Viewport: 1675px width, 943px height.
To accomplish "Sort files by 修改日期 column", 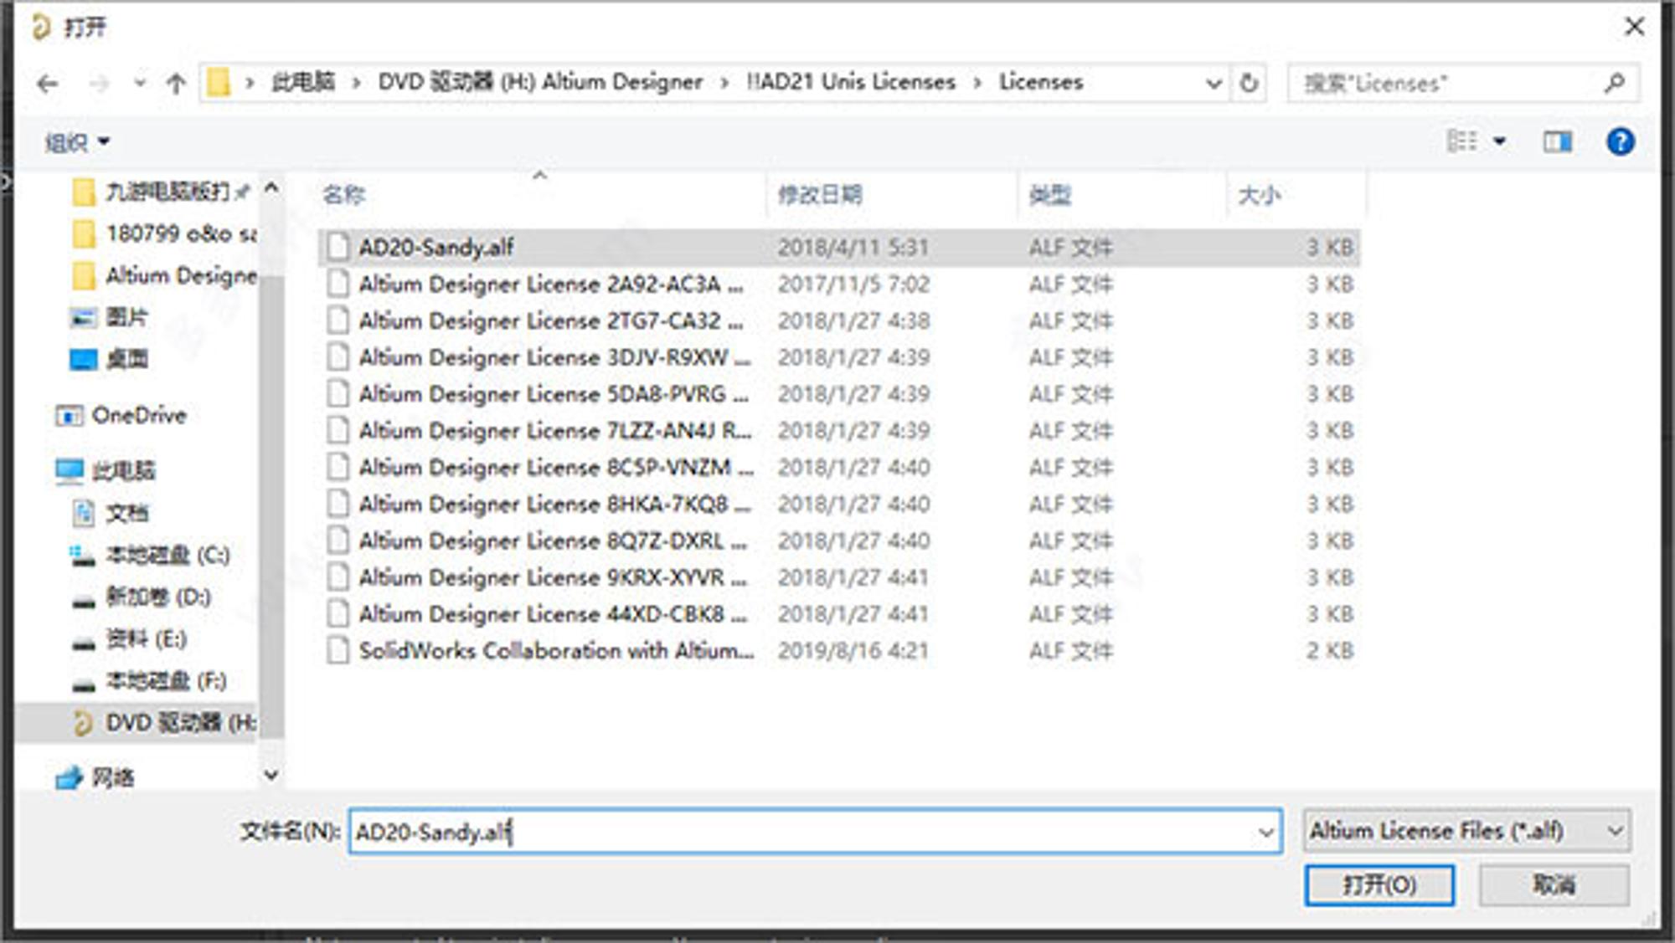I will (x=820, y=194).
